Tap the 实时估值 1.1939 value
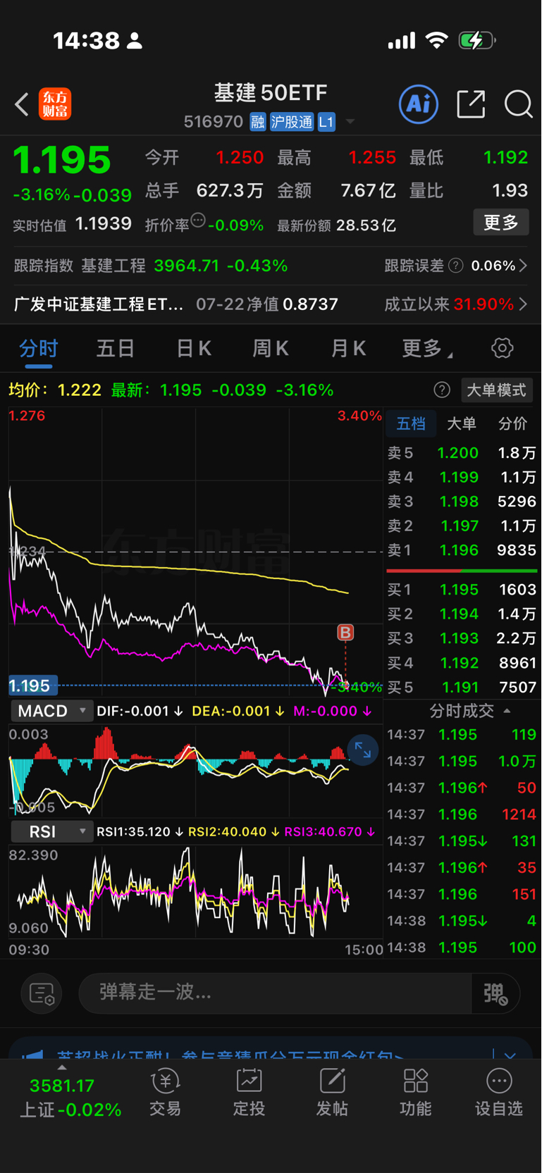The height and width of the screenshot is (1173, 542). 73,225
